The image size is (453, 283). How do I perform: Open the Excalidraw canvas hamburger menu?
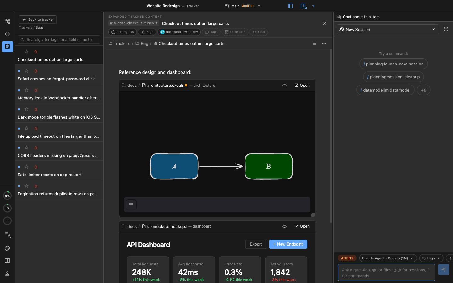(131, 205)
